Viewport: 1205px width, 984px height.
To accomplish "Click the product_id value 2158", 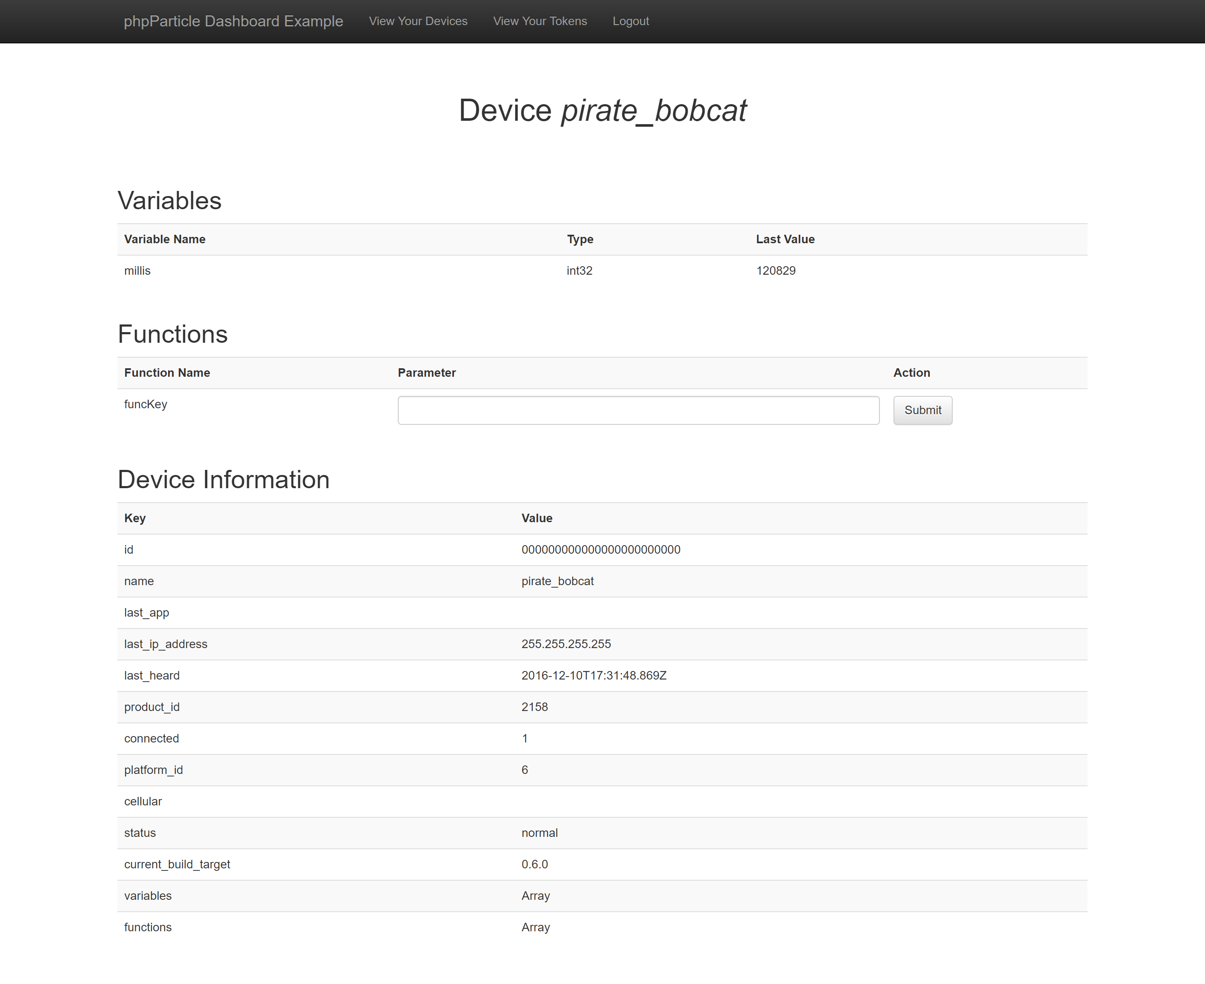I will pyautogui.click(x=534, y=707).
